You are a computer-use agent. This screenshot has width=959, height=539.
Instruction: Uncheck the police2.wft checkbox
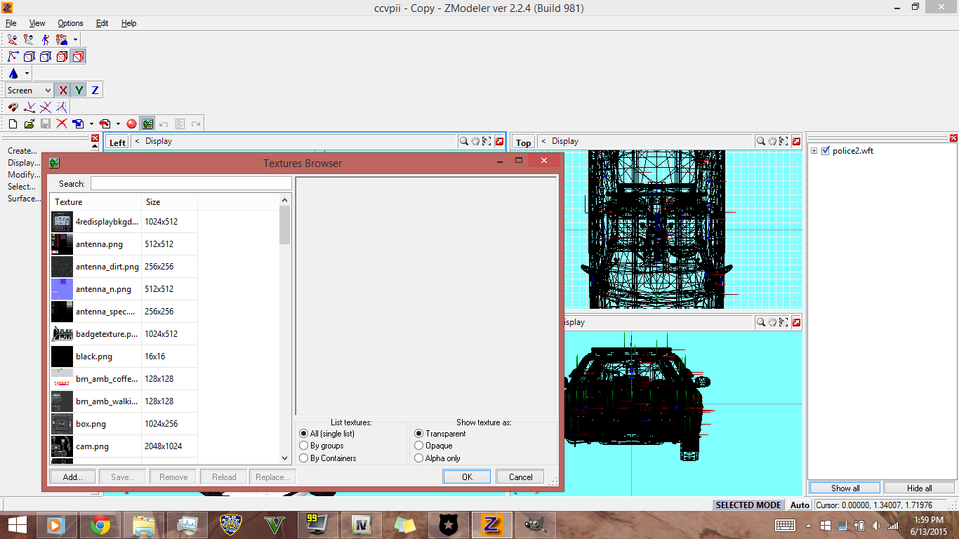[x=826, y=151]
